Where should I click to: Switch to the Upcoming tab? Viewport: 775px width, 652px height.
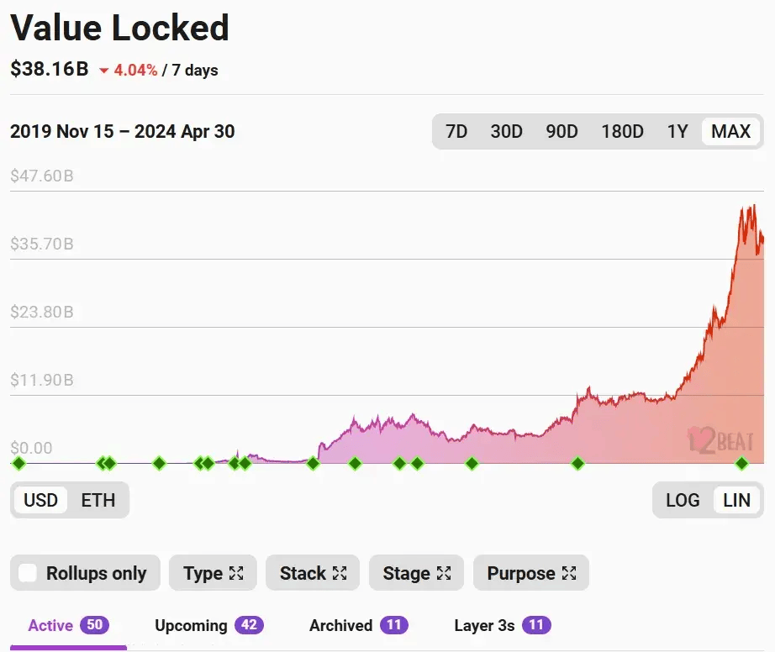pyautogui.click(x=209, y=625)
